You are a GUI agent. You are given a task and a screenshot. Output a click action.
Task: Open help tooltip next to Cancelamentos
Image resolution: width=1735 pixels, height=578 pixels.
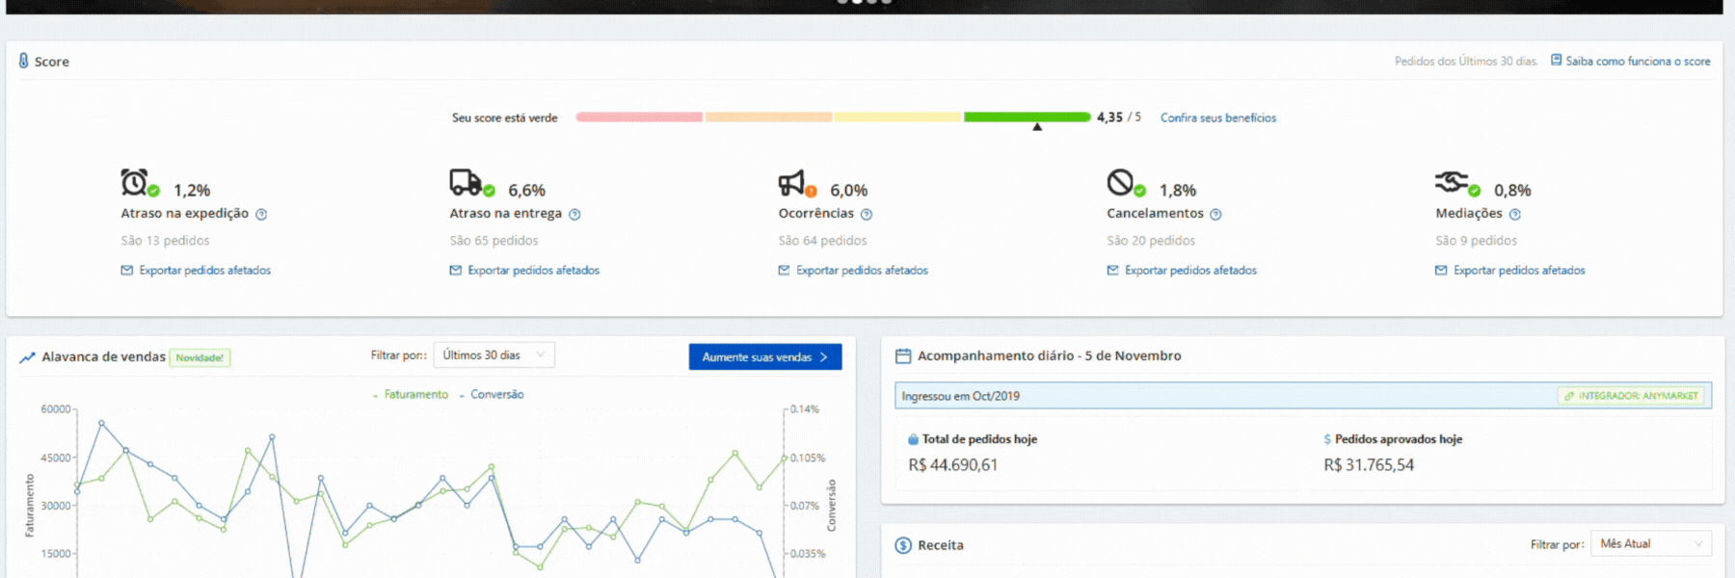pyautogui.click(x=1215, y=215)
